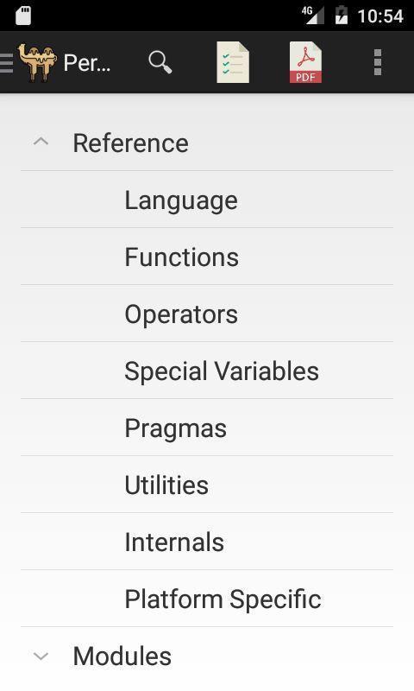414x691 pixels.
Task: Tap the SD card notification icon
Action: (23, 16)
